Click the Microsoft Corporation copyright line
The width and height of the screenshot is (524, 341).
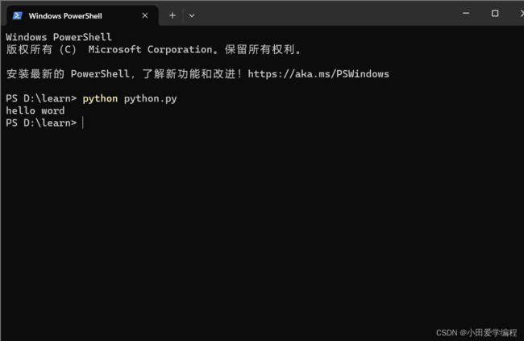(x=153, y=49)
